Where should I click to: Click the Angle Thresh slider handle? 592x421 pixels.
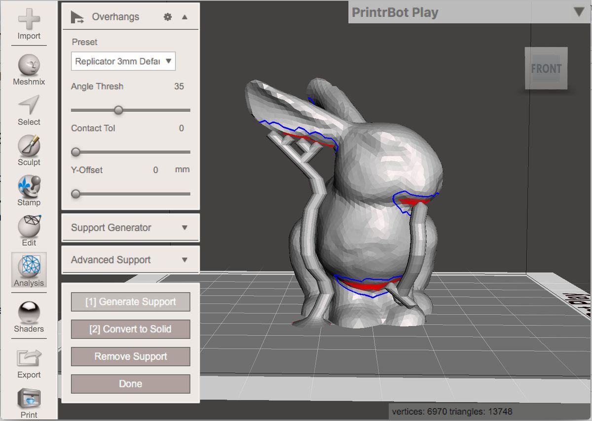point(118,110)
